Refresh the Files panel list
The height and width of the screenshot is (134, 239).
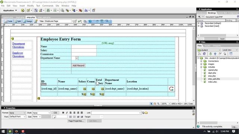(204, 54)
